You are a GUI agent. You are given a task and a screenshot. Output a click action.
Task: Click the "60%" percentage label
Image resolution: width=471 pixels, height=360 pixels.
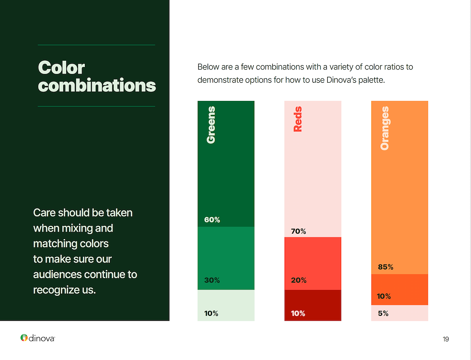[212, 220]
